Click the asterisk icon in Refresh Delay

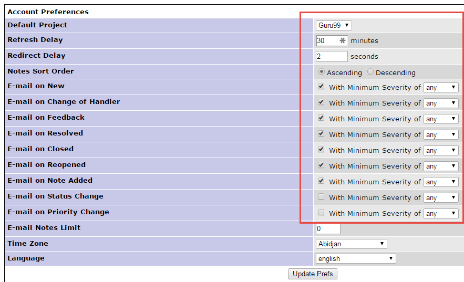pyautogui.click(x=343, y=40)
